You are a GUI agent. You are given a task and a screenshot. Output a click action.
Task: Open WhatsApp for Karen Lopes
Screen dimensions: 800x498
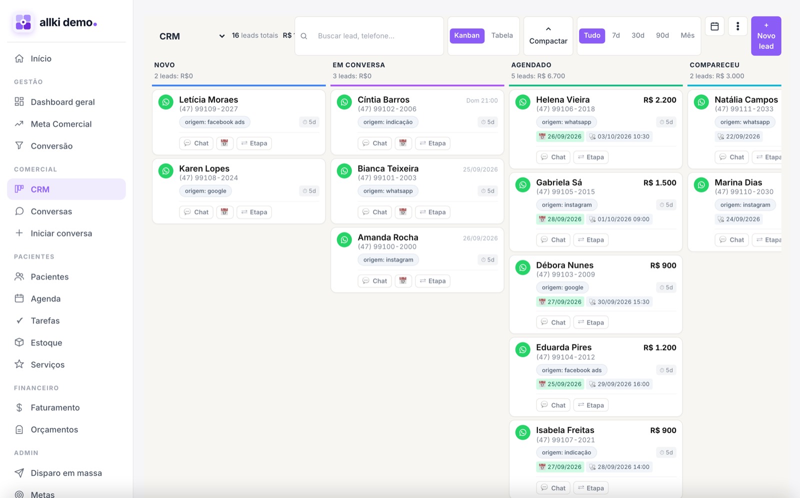166,171
